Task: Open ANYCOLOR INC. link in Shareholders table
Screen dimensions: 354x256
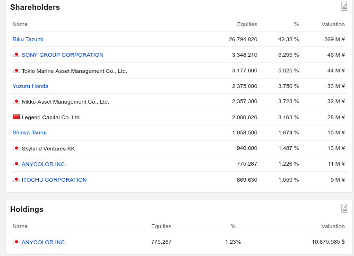Action: (44, 164)
